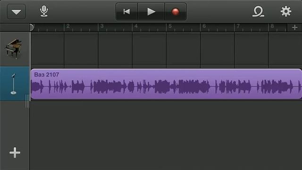Click bar 8 on the ruler
Image resolution: width=302 pixels, height=170 pixels.
(272, 26)
